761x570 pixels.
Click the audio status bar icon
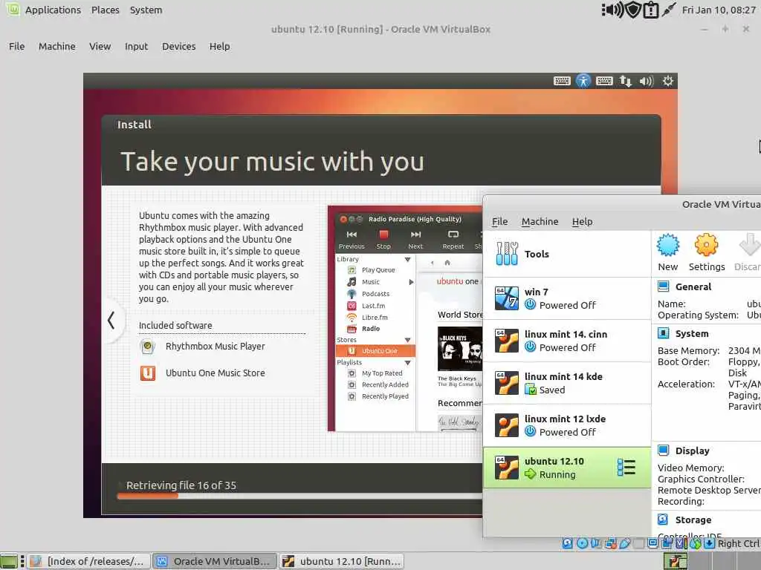[x=595, y=543]
